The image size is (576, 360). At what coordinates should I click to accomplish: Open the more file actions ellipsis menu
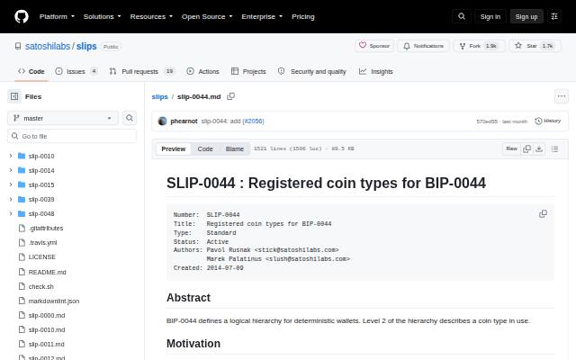click(562, 96)
